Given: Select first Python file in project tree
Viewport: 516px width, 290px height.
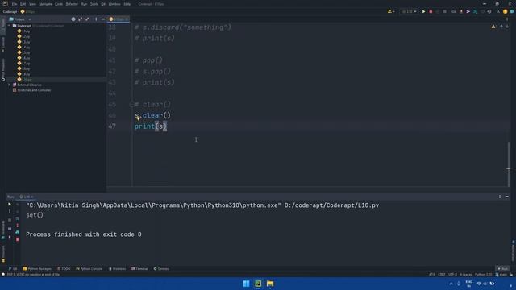Looking at the screenshot, I should point(26,31).
